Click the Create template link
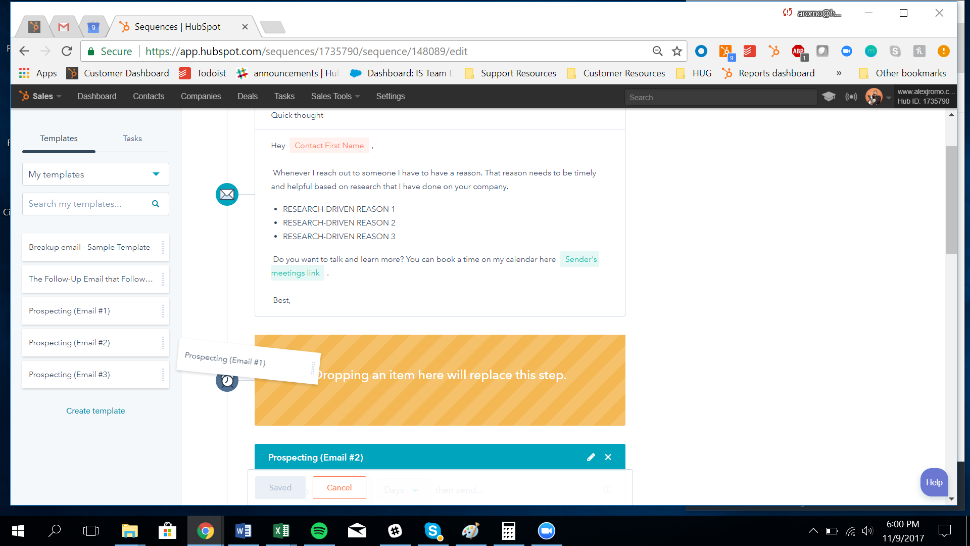Image resolution: width=970 pixels, height=546 pixels. (x=95, y=410)
